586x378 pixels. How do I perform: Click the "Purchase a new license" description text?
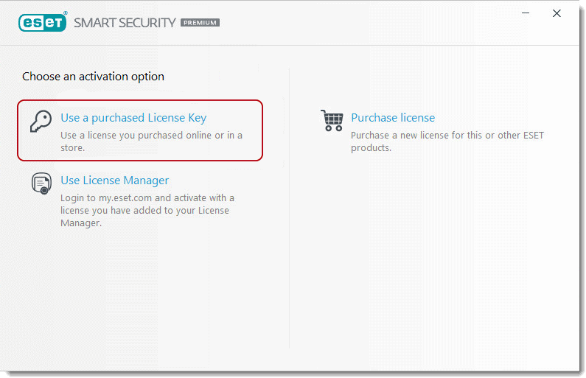click(447, 141)
